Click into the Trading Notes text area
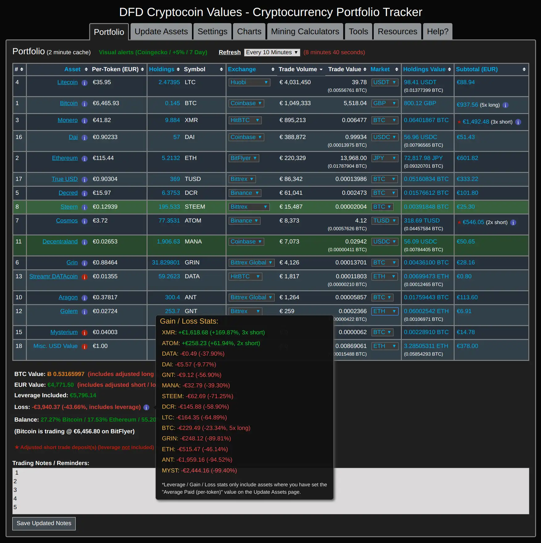Screen dimensions: 541x543 (x=271, y=491)
